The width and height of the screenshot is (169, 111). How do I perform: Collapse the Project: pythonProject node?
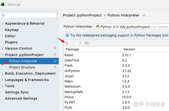pyautogui.click(x=2, y=55)
